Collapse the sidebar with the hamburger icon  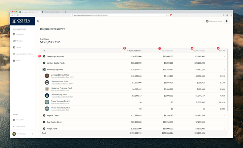[x=38, y=21]
